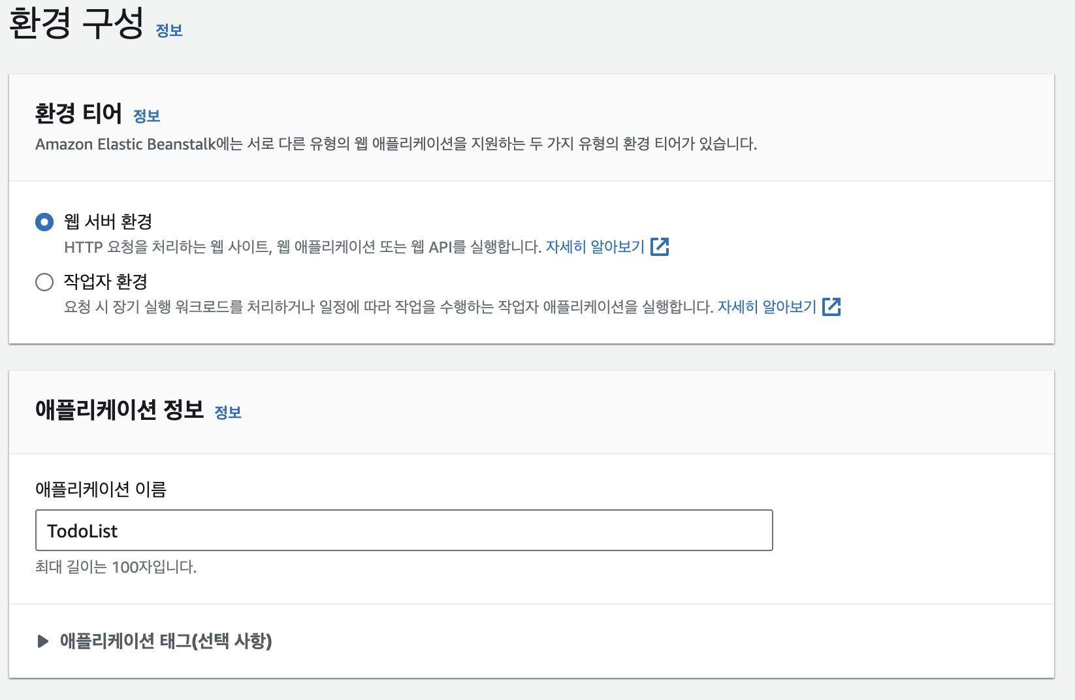Click the 작업자 환경 option label text
Viewport: 1075px width, 700px height.
point(106,282)
